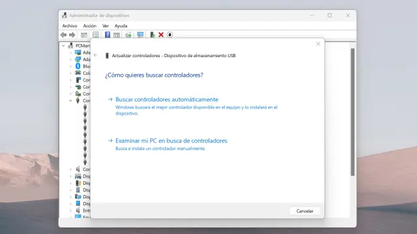Open the Archivo menu
The width and height of the screenshot is (417, 234).
[x=70, y=26]
